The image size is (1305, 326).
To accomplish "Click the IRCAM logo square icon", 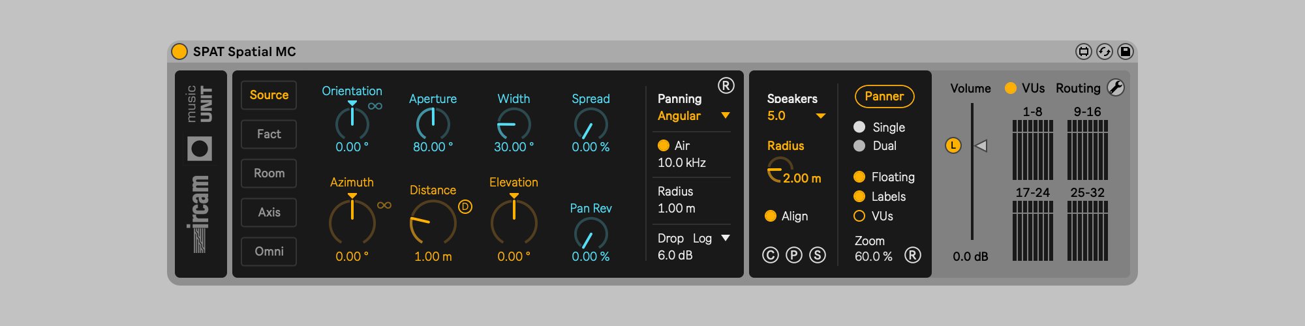I will pos(200,149).
